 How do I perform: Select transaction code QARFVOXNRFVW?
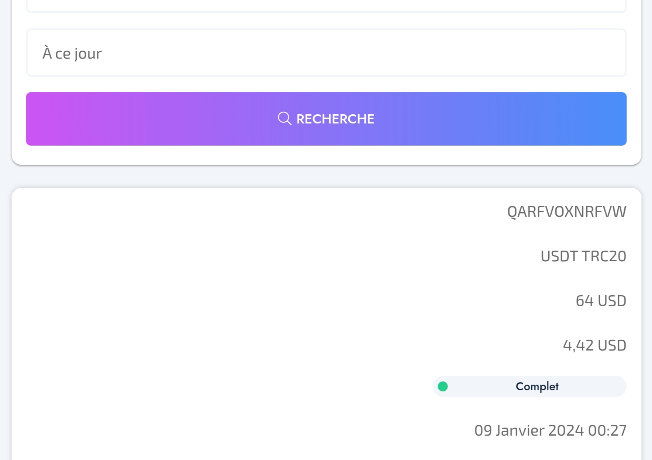click(566, 212)
